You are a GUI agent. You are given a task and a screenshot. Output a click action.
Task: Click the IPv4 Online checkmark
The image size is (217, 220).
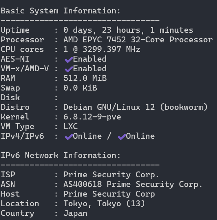69,137
